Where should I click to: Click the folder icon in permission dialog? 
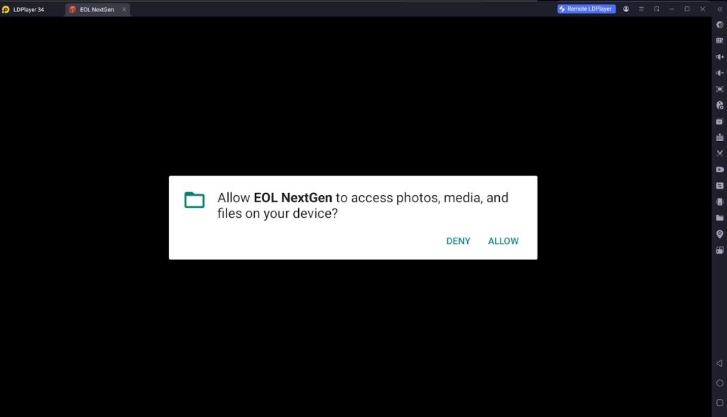point(195,200)
